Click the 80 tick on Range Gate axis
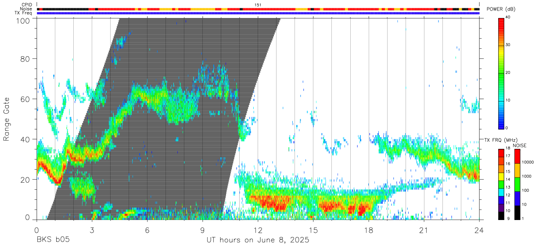539x249 pixels. [25, 59]
